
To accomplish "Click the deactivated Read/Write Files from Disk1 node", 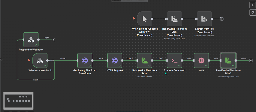I will point(174,19).
